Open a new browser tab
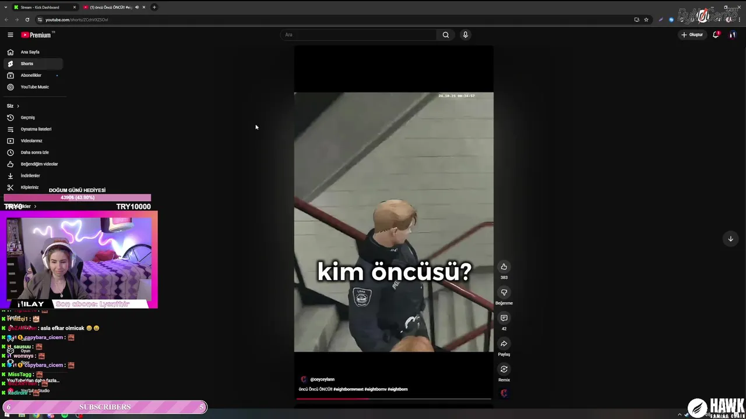 pyautogui.click(x=154, y=7)
